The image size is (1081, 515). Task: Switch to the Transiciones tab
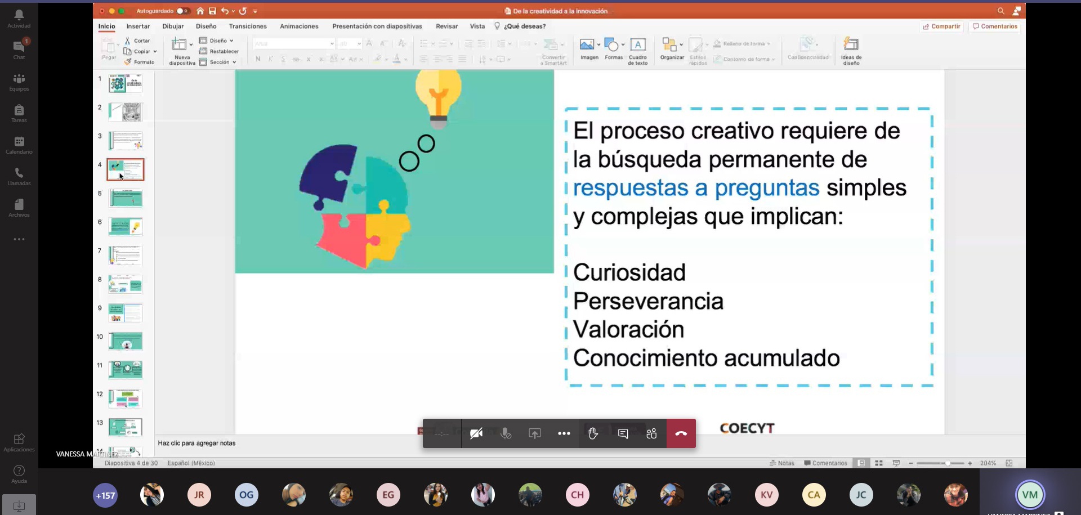[248, 26]
